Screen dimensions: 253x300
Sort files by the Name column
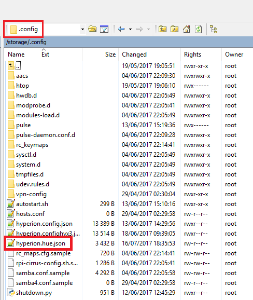pos(16,54)
